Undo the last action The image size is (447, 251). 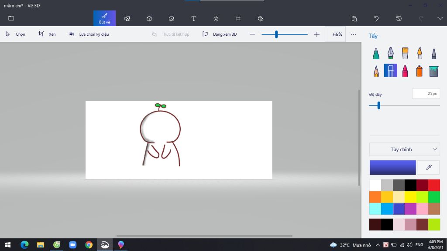(376, 18)
